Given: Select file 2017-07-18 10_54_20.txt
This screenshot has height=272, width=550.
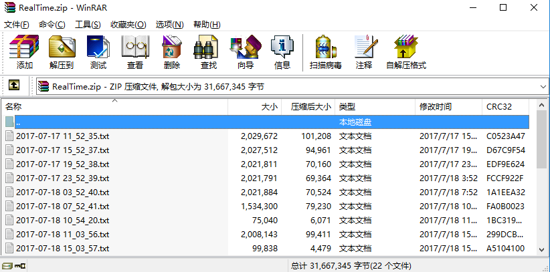Looking at the screenshot, I should pos(63,220).
